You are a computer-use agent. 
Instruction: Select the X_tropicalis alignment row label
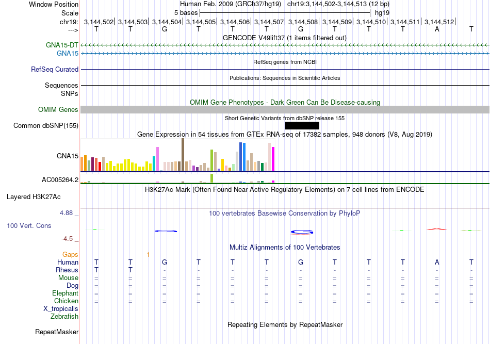point(61,309)
